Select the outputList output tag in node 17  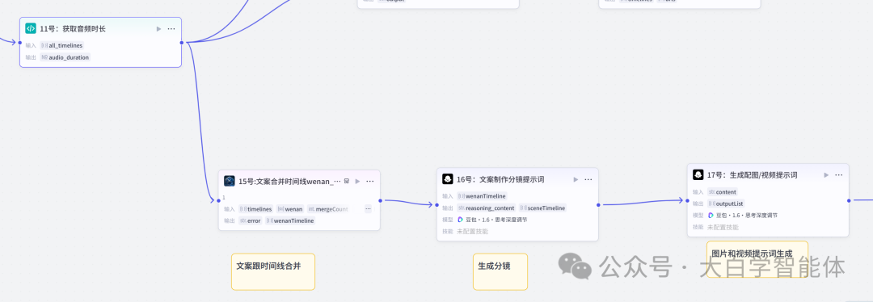click(x=726, y=203)
